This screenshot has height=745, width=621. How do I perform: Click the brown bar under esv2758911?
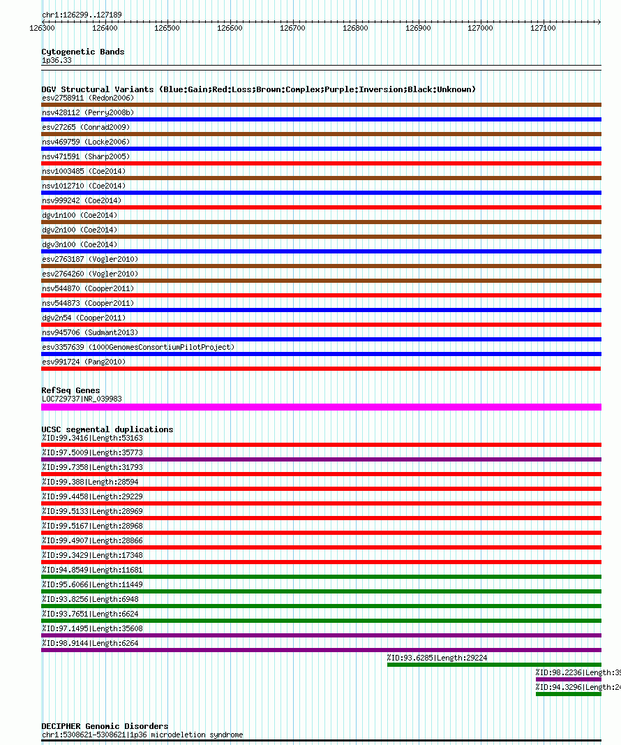click(322, 105)
